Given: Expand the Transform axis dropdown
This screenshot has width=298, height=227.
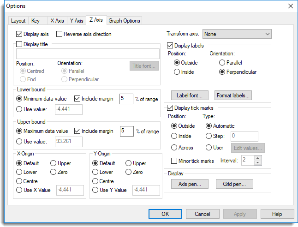Looking at the screenshot, I should (x=237, y=34).
